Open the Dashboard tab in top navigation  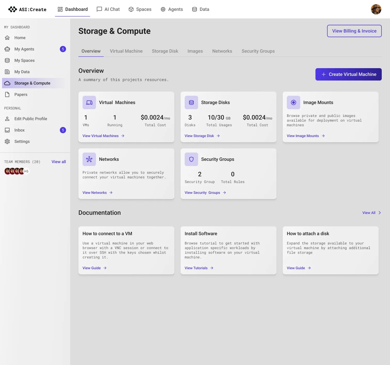72,9
